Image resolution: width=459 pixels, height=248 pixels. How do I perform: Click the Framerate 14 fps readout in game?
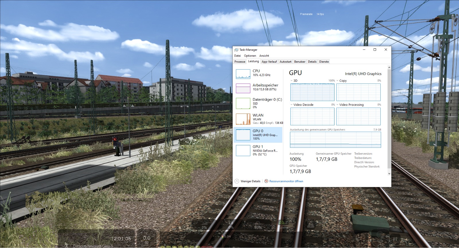click(x=312, y=14)
